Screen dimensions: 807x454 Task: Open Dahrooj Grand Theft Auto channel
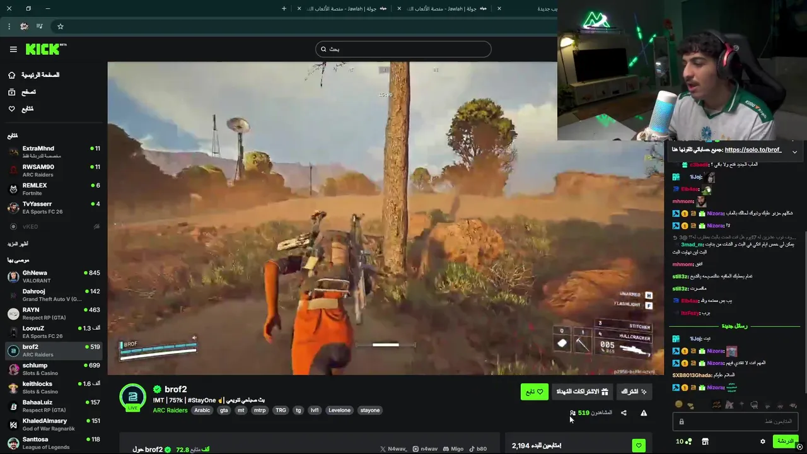click(x=54, y=295)
